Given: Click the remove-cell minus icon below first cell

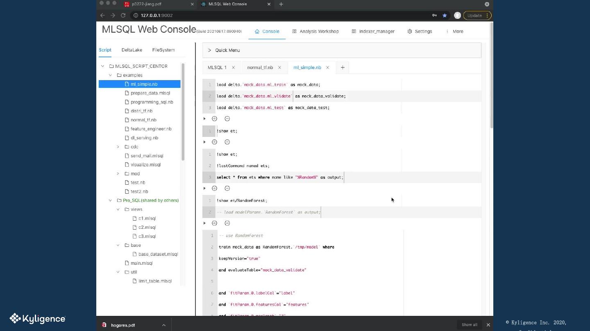Looking at the screenshot, I should click(x=227, y=119).
